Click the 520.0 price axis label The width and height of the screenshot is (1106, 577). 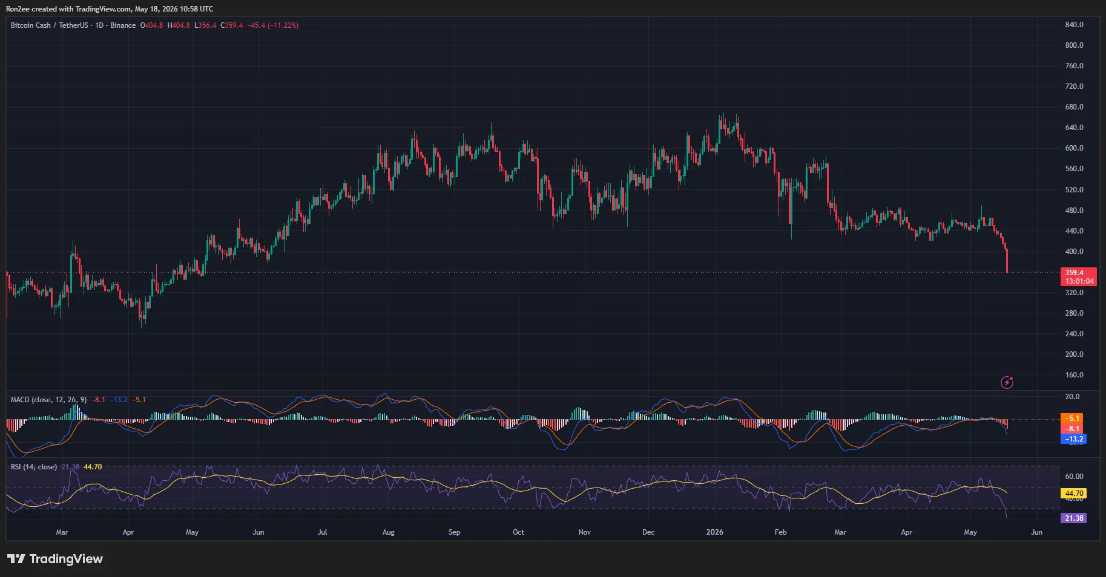1075,190
